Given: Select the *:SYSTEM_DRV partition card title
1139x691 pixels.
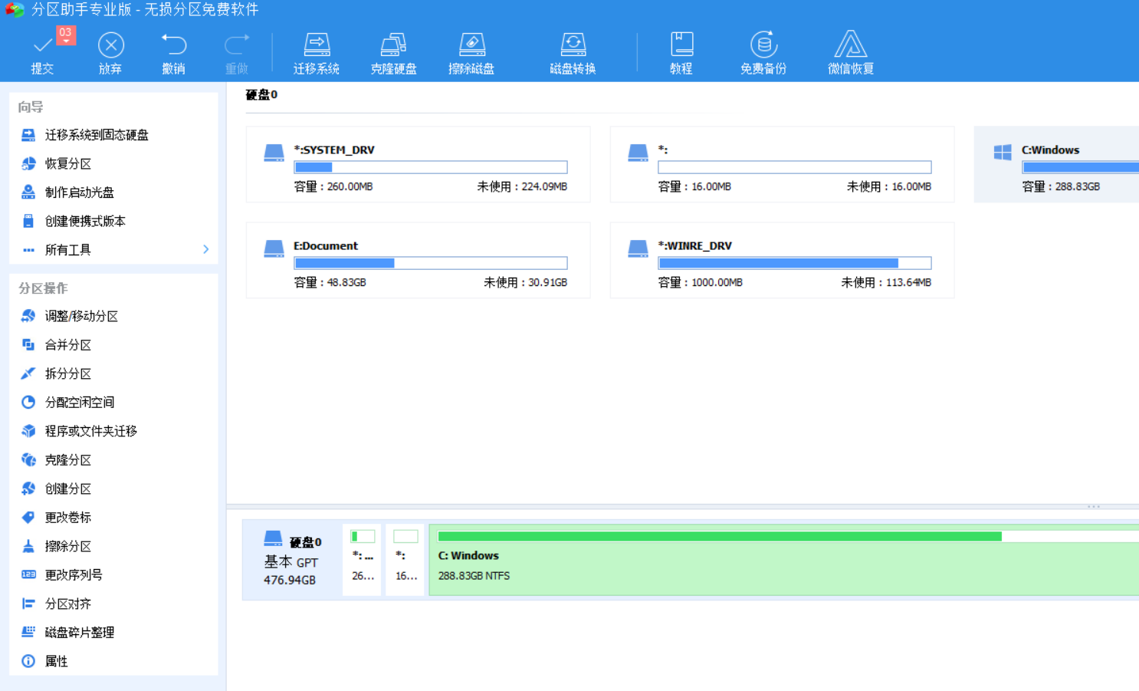Looking at the screenshot, I should click(334, 150).
